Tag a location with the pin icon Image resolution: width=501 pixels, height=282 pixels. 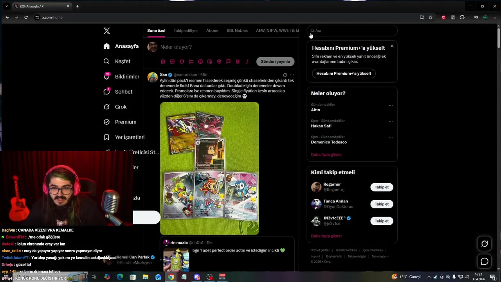pos(219,61)
